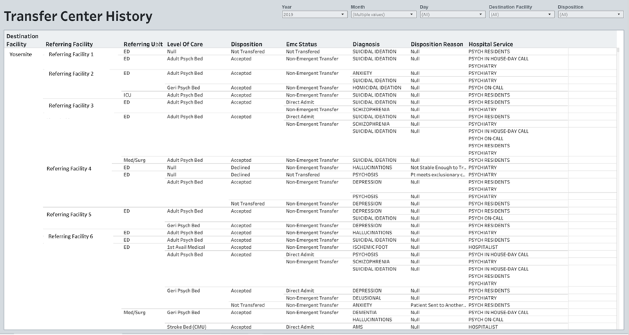Click the 1st Avail Medical level of care cell
Image resolution: width=629 pixels, height=335 pixels.
tap(186, 247)
